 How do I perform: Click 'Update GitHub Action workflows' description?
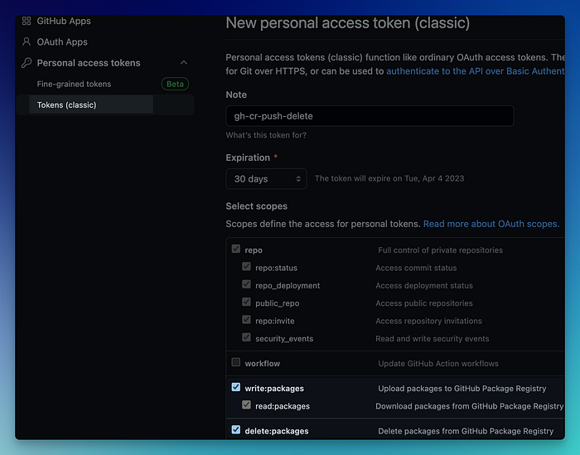[438, 364]
